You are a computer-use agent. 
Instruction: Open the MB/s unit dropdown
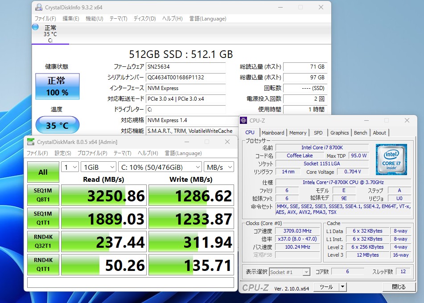click(x=219, y=167)
